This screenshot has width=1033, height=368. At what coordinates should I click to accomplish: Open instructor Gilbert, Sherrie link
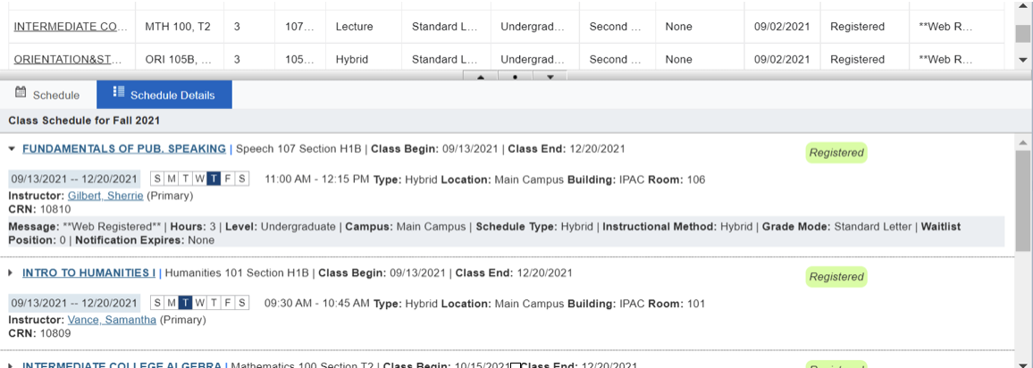[x=105, y=196]
